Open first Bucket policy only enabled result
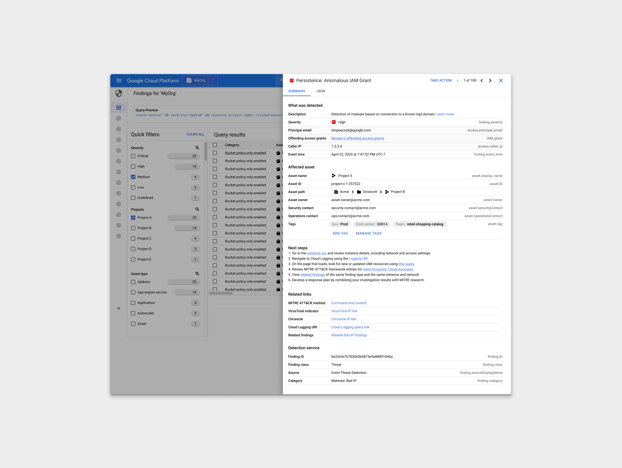622x468 pixels. point(245,153)
